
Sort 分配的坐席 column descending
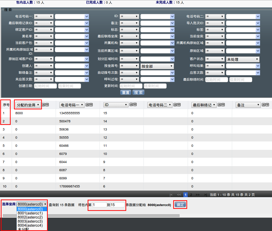click(47, 105)
